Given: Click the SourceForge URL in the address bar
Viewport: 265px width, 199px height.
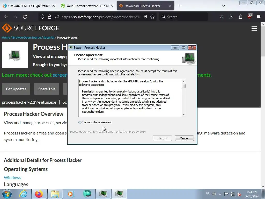Looking at the screenshot, I should (x=101, y=17).
